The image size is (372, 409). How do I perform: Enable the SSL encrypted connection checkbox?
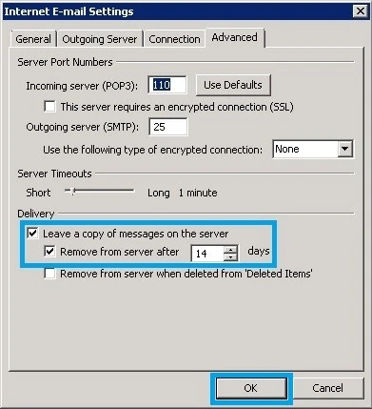point(49,107)
